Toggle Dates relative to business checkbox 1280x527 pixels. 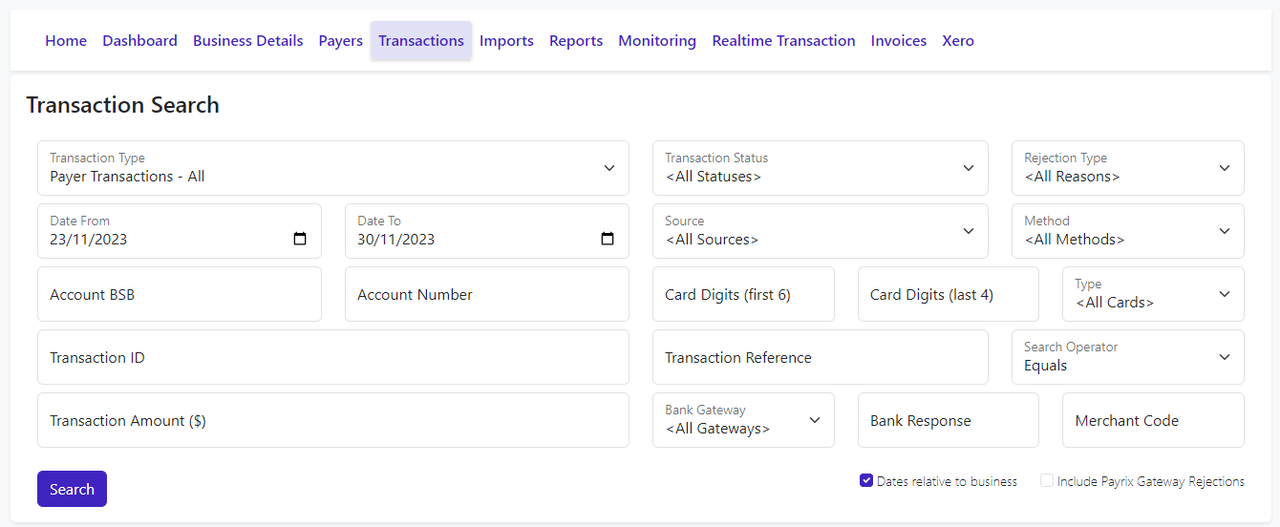pos(866,481)
